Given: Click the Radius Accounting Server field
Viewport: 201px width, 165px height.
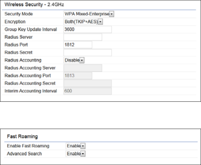Looking at the screenshot, I should (83, 68).
